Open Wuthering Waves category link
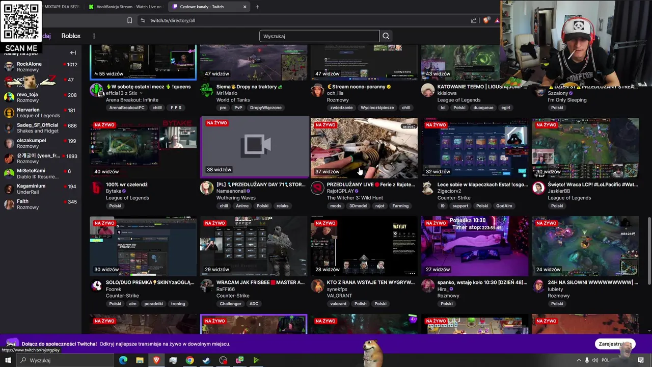Image resolution: width=652 pixels, height=367 pixels. (x=236, y=198)
